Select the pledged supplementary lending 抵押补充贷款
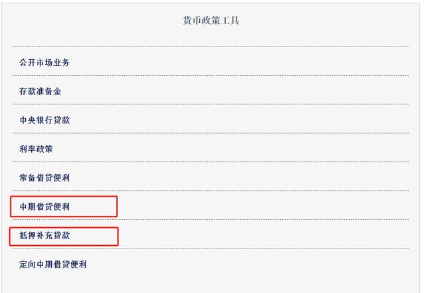 [44, 235]
